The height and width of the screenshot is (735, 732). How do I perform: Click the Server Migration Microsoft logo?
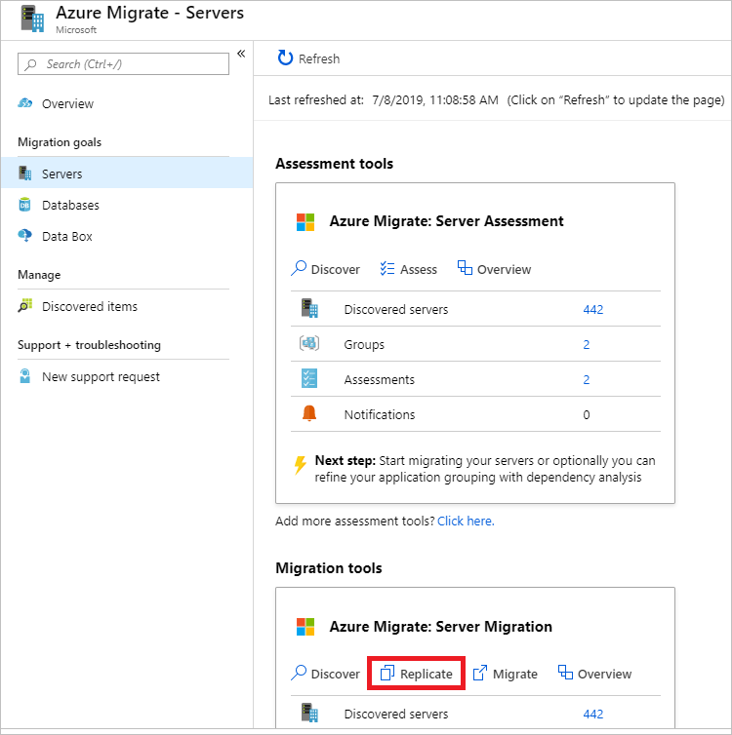pos(305,627)
